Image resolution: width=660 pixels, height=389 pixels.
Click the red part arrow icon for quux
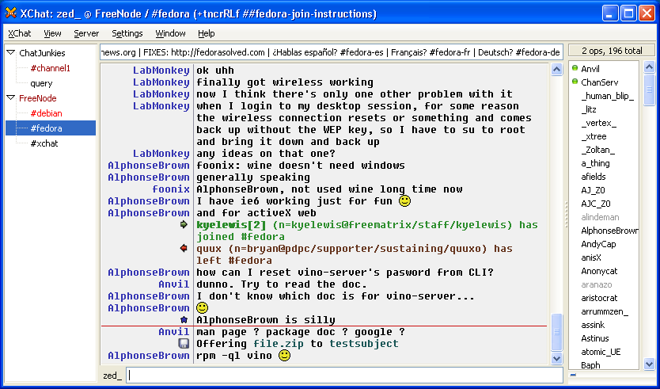pos(184,248)
